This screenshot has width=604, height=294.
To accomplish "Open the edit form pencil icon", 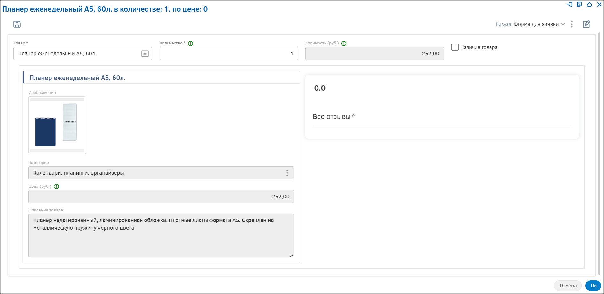I will 586,24.
